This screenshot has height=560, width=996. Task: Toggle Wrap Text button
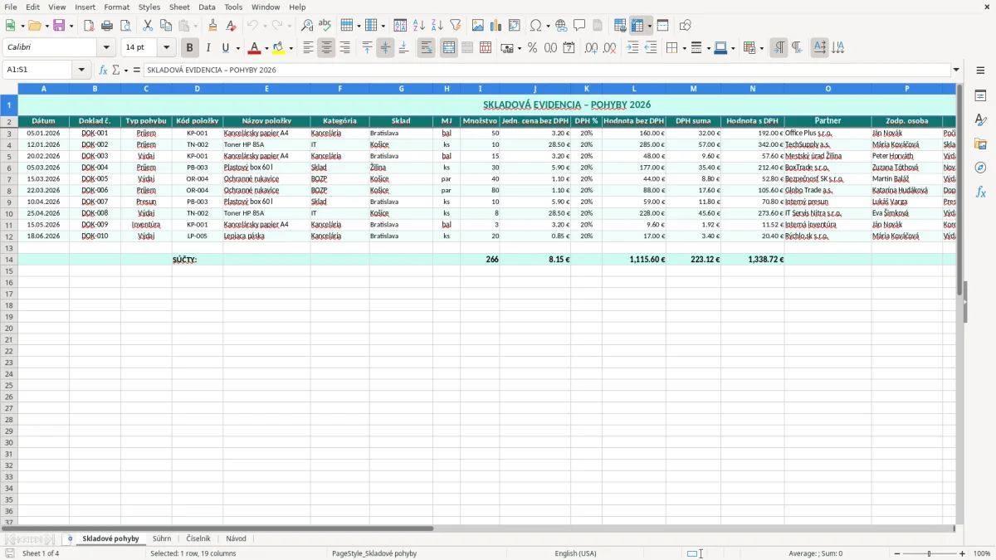[426, 48]
